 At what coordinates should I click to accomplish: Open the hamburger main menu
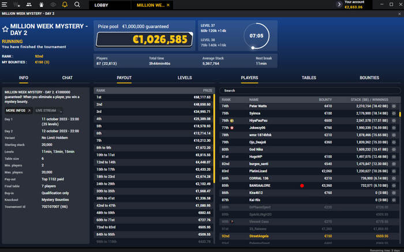click(5, 5)
